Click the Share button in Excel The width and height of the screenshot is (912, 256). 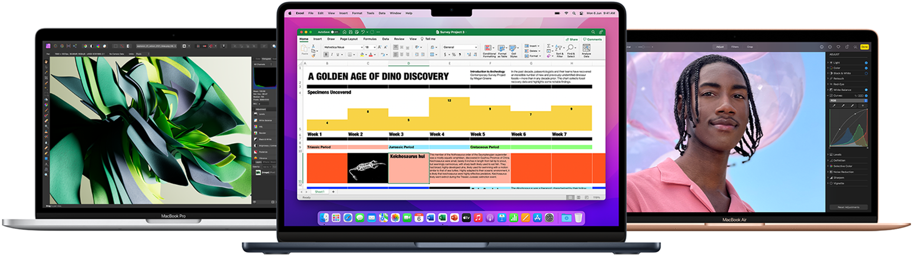click(x=572, y=39)
